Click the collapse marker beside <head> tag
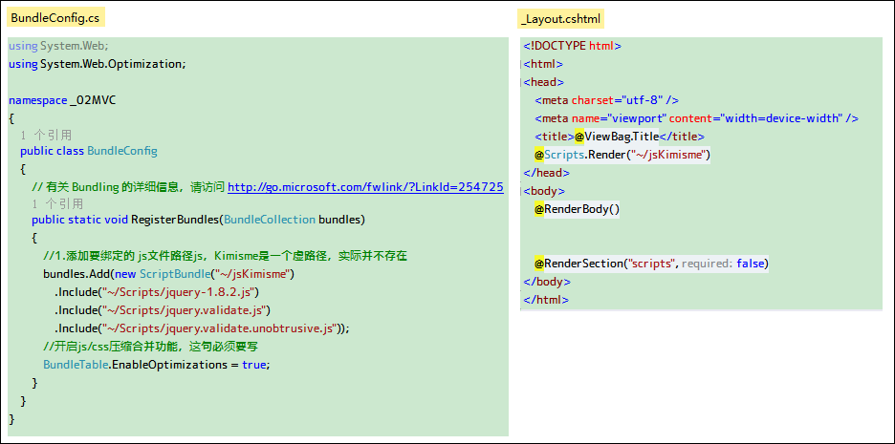 [x=522, y=82]
